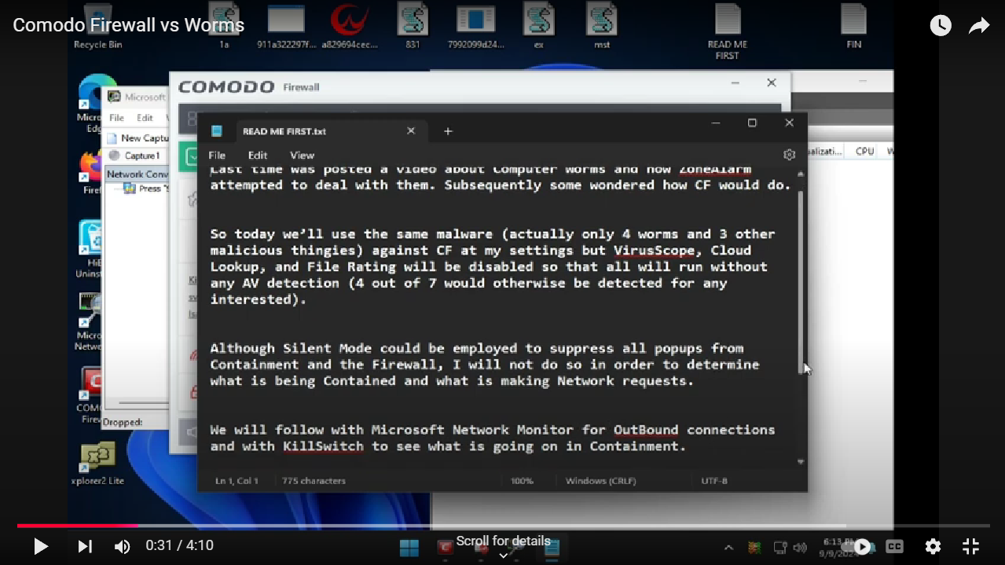Open the 831 script file icon
Screen dimensions: 1005x565
413,26
